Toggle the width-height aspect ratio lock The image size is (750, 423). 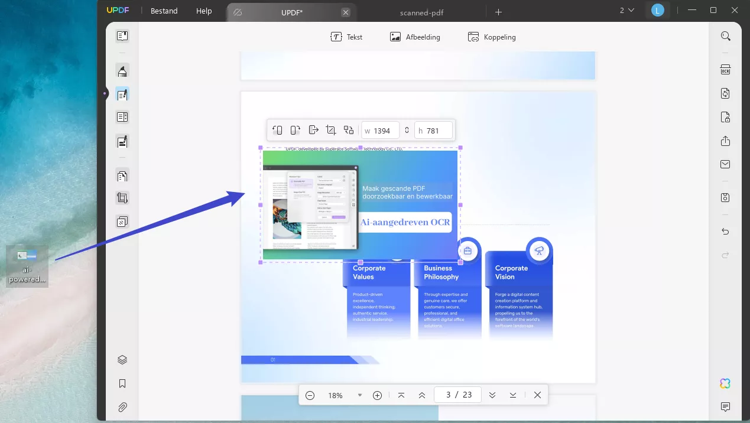point(407,130)
